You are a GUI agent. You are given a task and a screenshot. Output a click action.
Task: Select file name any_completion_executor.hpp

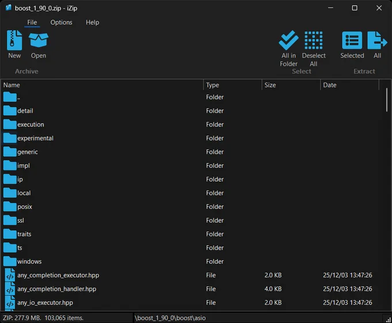[58, 275]
